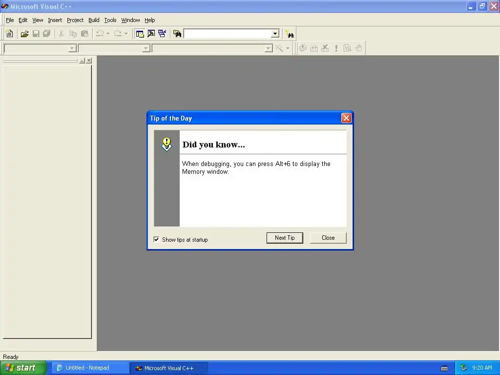Open the Edit menu
500x375 pixels.
pyautogui.click(x=23, y=20)
